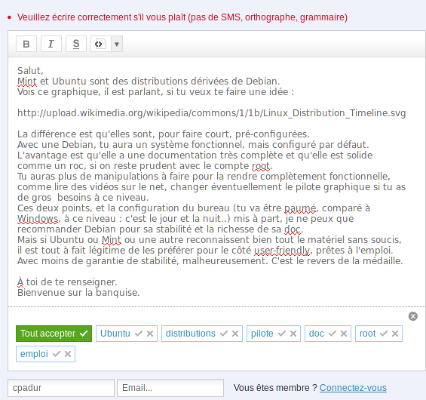Reject the pilote suggestion with X
Image resolution: width=426 pixels, height=400 pixels.
[x=293, y=334]
